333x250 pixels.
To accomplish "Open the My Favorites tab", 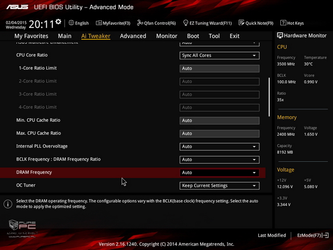I will coord(31,36).
